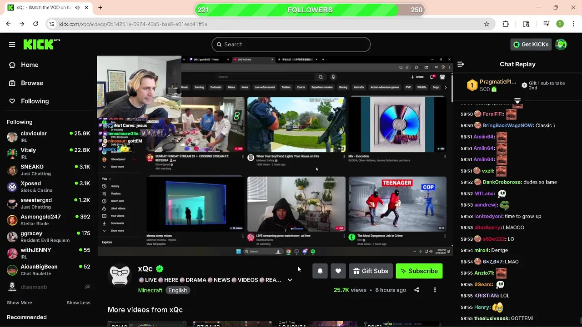Open Home in the sidebar
582x327 pixels.
(x=30, y=65)
